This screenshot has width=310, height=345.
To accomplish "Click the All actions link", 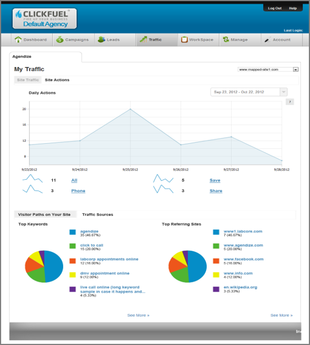I will pyautogui.click(x=74, y=180).
